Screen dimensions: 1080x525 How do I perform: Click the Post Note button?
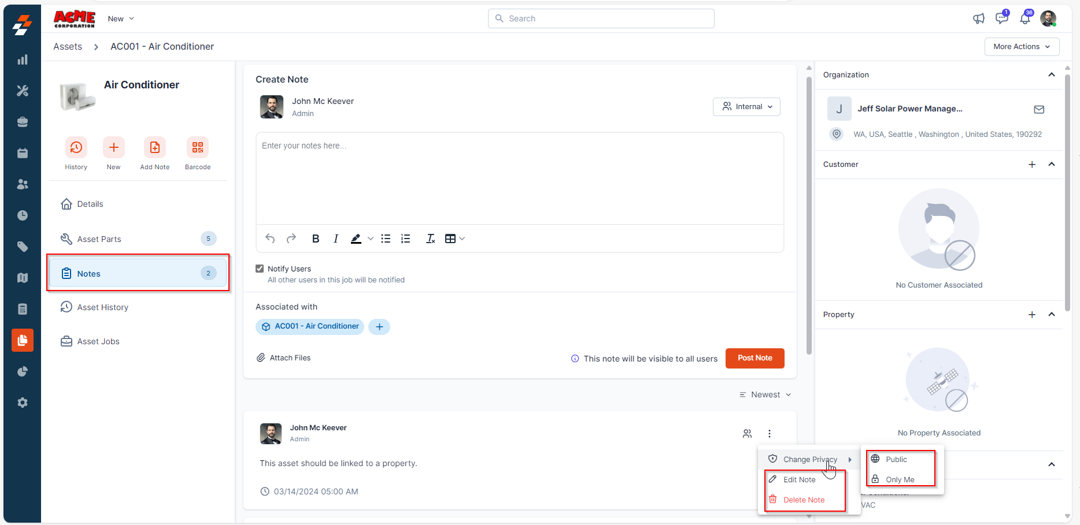point(754,358)
